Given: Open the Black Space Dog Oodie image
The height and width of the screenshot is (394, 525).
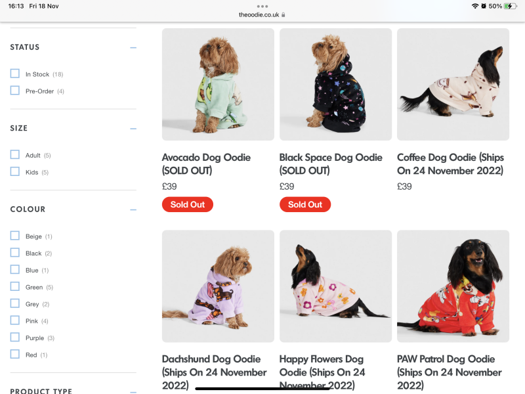Looking at the screenshot, I should [335, 85].
